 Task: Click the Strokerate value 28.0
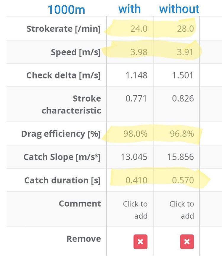(185, 29)
